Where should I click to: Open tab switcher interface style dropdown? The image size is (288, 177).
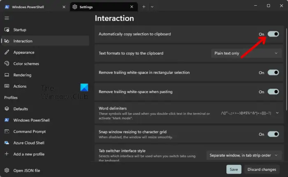pyautogui.click(x=244, y=155)
